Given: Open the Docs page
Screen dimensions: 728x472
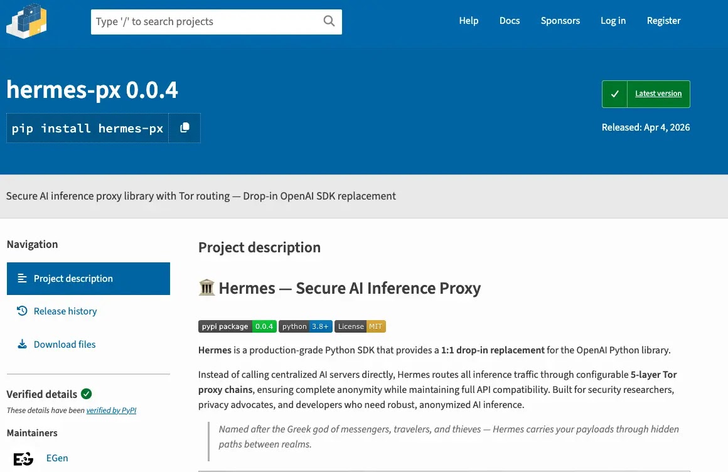Looking at the screenshot, I should click(x=509, y=21).
